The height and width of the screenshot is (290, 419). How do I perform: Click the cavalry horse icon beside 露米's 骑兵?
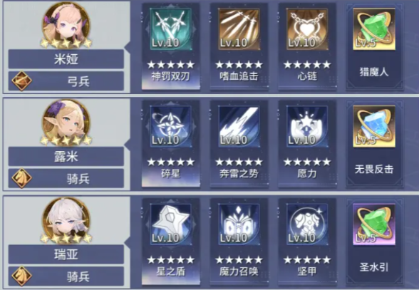[21, 178]
